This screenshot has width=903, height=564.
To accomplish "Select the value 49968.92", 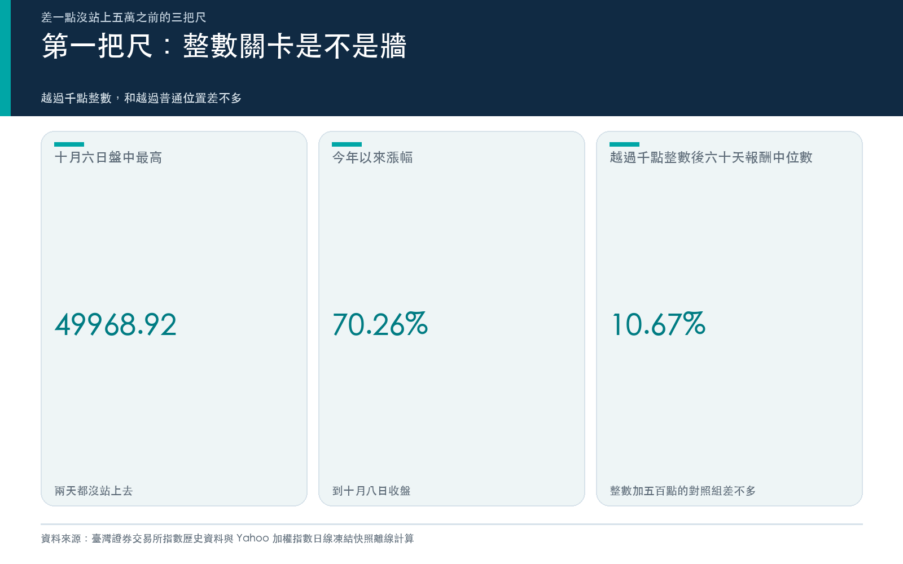I will (x=116, y=325).
